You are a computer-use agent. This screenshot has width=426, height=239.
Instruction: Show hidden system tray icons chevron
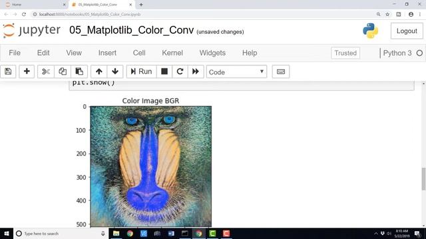point(376,234)
